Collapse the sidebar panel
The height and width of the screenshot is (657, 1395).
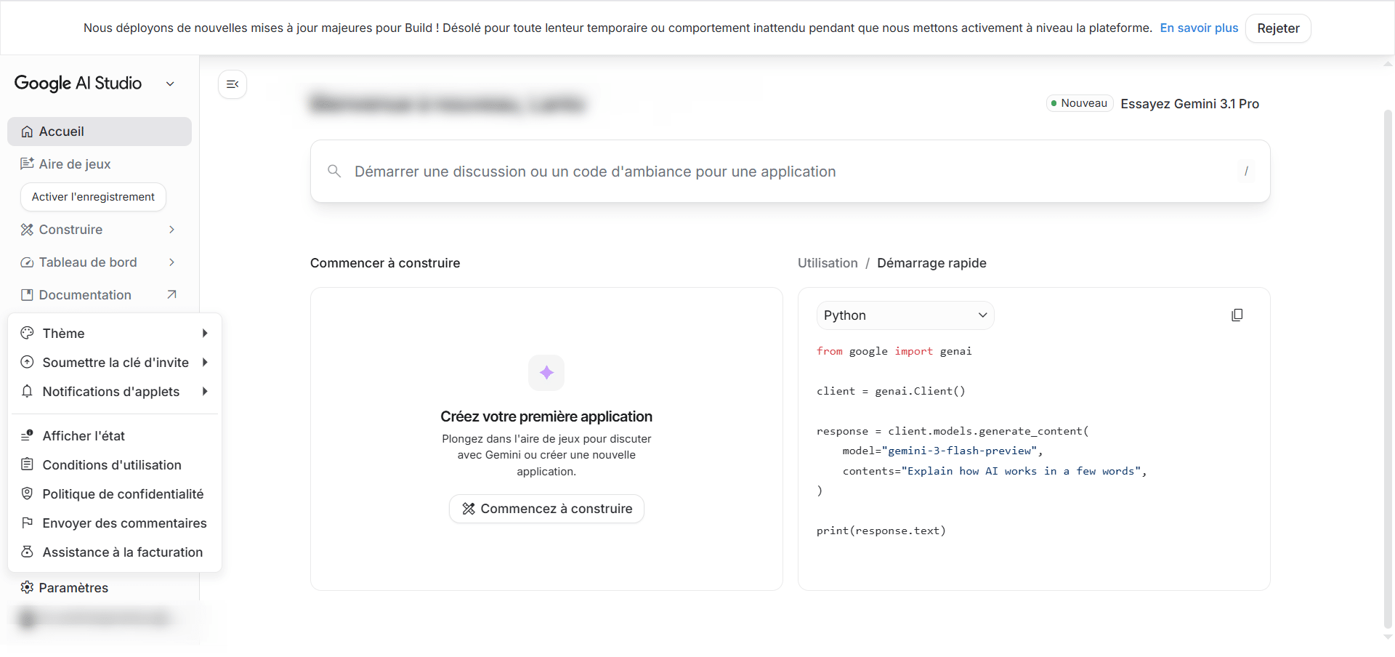232,84
